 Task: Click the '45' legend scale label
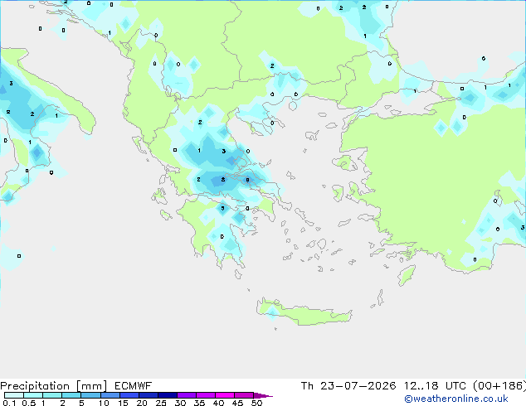(x=237, y=403)
